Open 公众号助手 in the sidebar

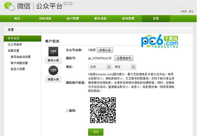tap(15, 44)
